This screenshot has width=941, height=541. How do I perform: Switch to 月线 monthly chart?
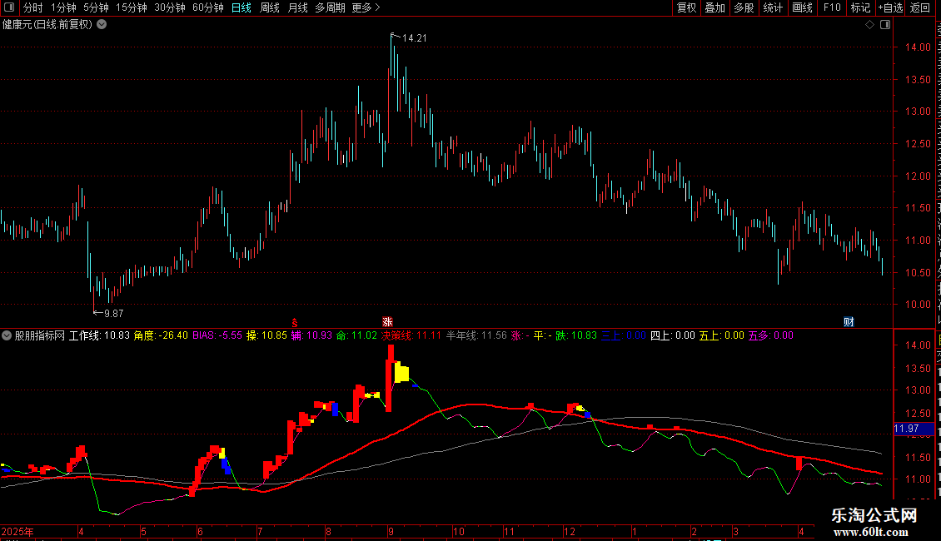[297, 7]
